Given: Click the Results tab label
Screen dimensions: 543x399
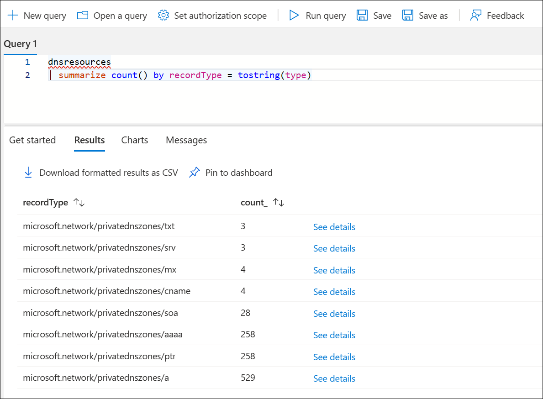Looking at the screenshot, I should point(89,140).
